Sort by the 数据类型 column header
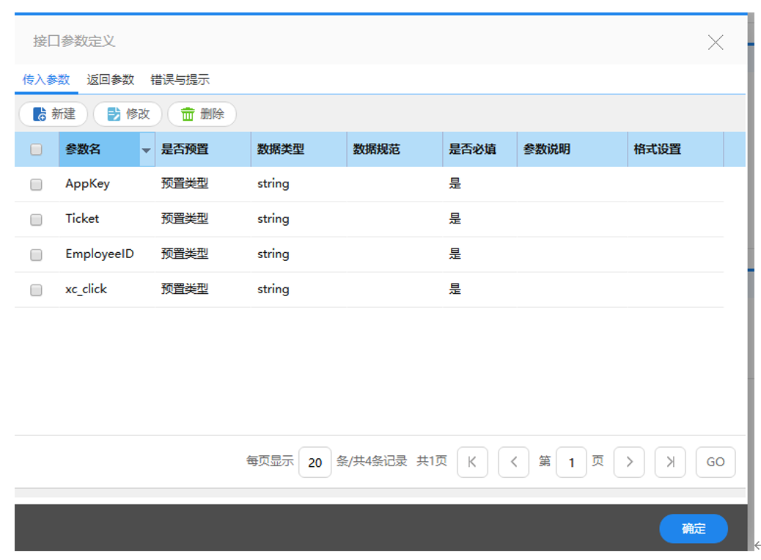 pos(281,150)
